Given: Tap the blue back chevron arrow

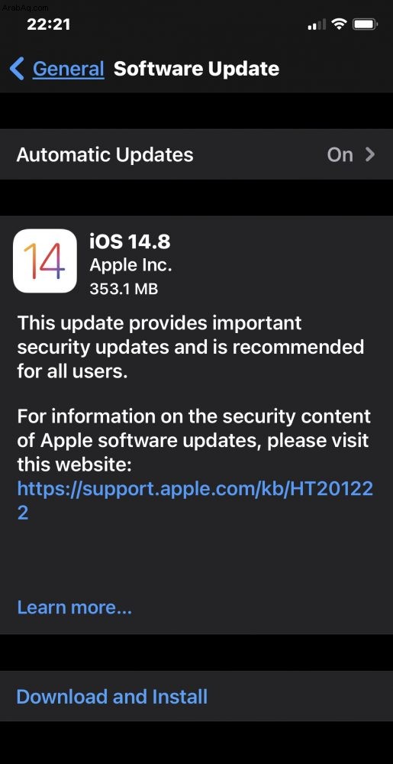Looking at the screenshot, I should pyautogui.click(x=17, y=69).
